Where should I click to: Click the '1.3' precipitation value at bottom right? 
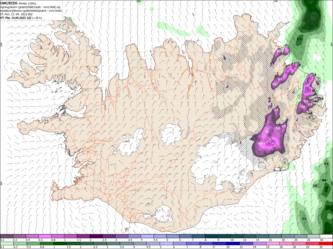pyautogui.click(x=328, y=232)
